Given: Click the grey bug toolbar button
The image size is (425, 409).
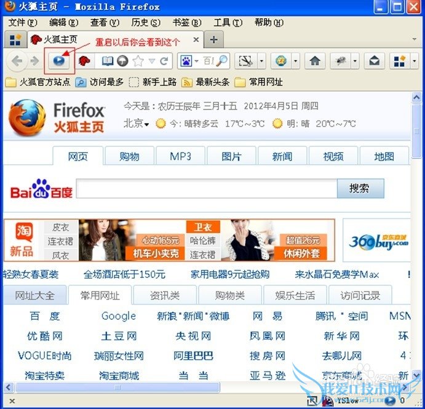Looking at the screenshot, I should pos(341,61).
